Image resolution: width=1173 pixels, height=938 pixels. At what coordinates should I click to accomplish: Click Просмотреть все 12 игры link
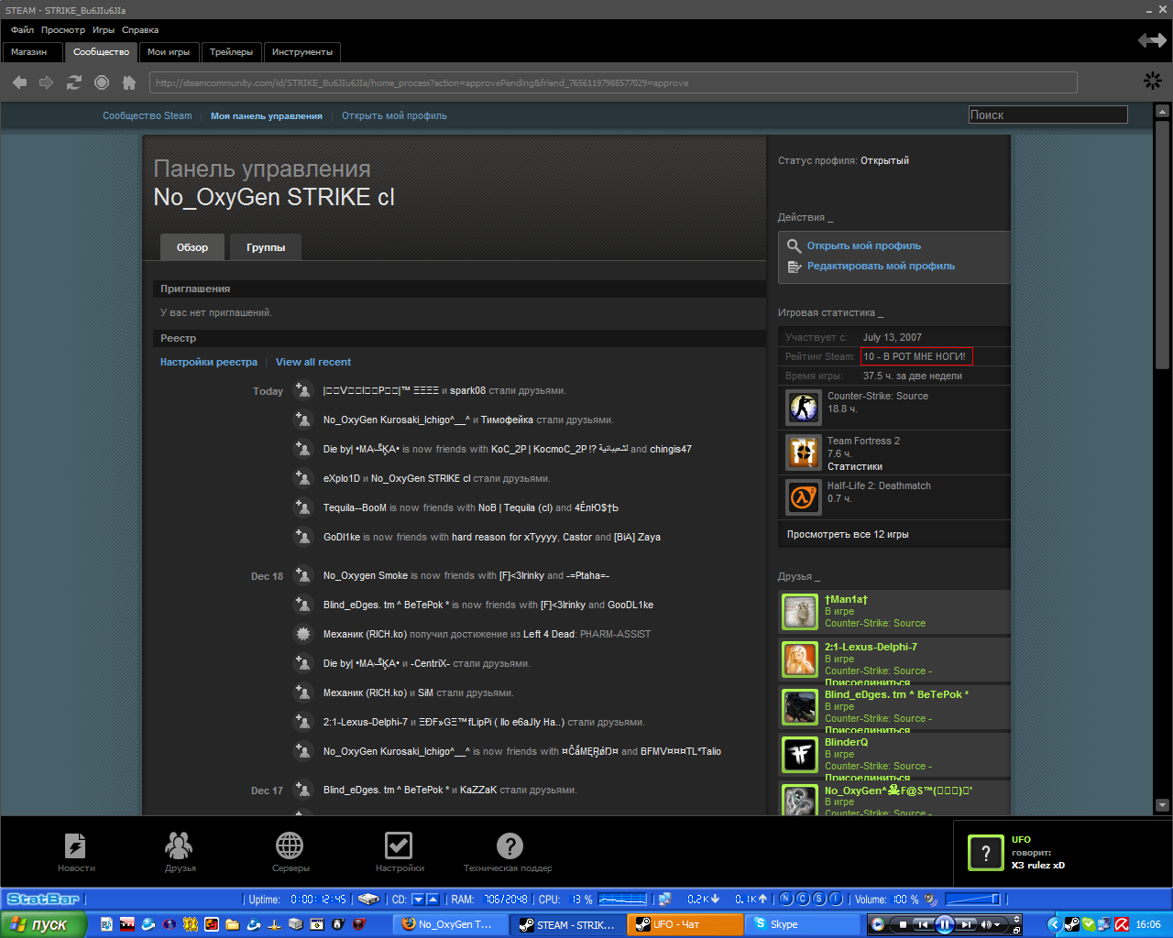(x=848, y=535)
